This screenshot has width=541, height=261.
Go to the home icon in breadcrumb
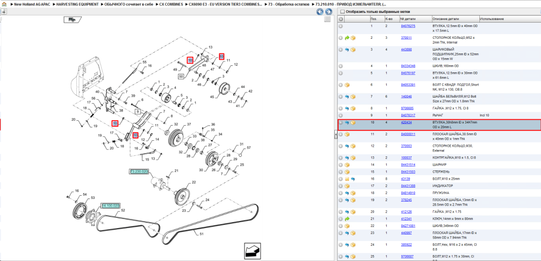3,4
